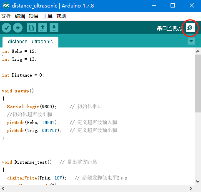Open the 文件 menu
This screenshot has width=201, height=192.
[6, 16]
